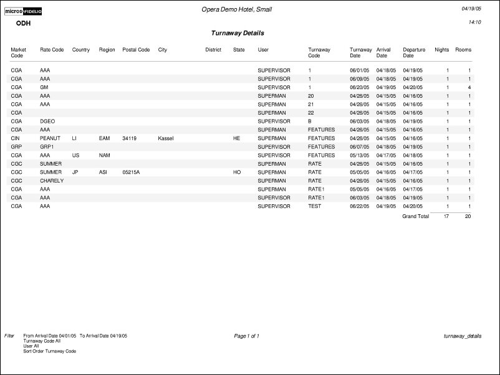Click the turnaway_details report name in footer
Screen dimensions: 500x375
coord(463,336)
